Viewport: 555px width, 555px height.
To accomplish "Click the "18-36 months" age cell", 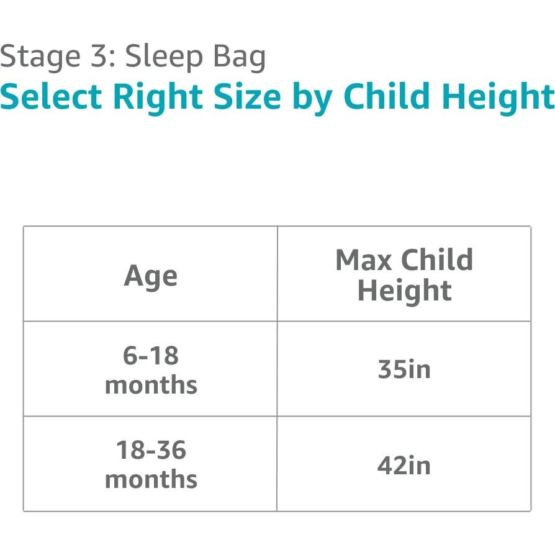I will [151, 464].
